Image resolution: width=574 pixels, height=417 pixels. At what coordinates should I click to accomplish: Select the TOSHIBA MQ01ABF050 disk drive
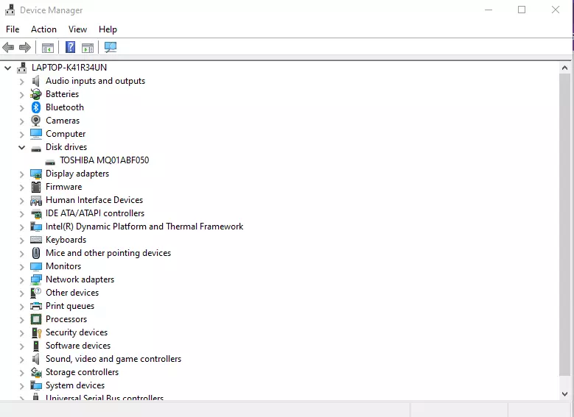click(x=104, y=160)
